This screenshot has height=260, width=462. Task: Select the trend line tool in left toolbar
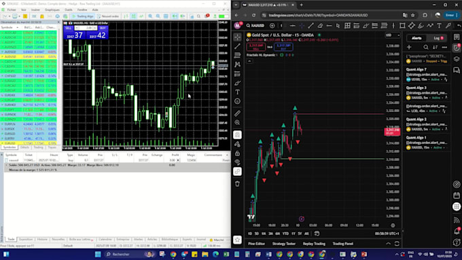point(238,46)
